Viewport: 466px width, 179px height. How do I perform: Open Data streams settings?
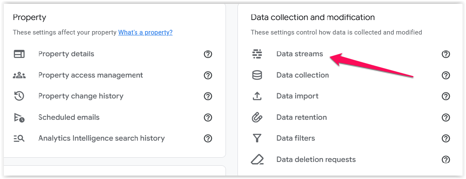click(x=299, y=54)
